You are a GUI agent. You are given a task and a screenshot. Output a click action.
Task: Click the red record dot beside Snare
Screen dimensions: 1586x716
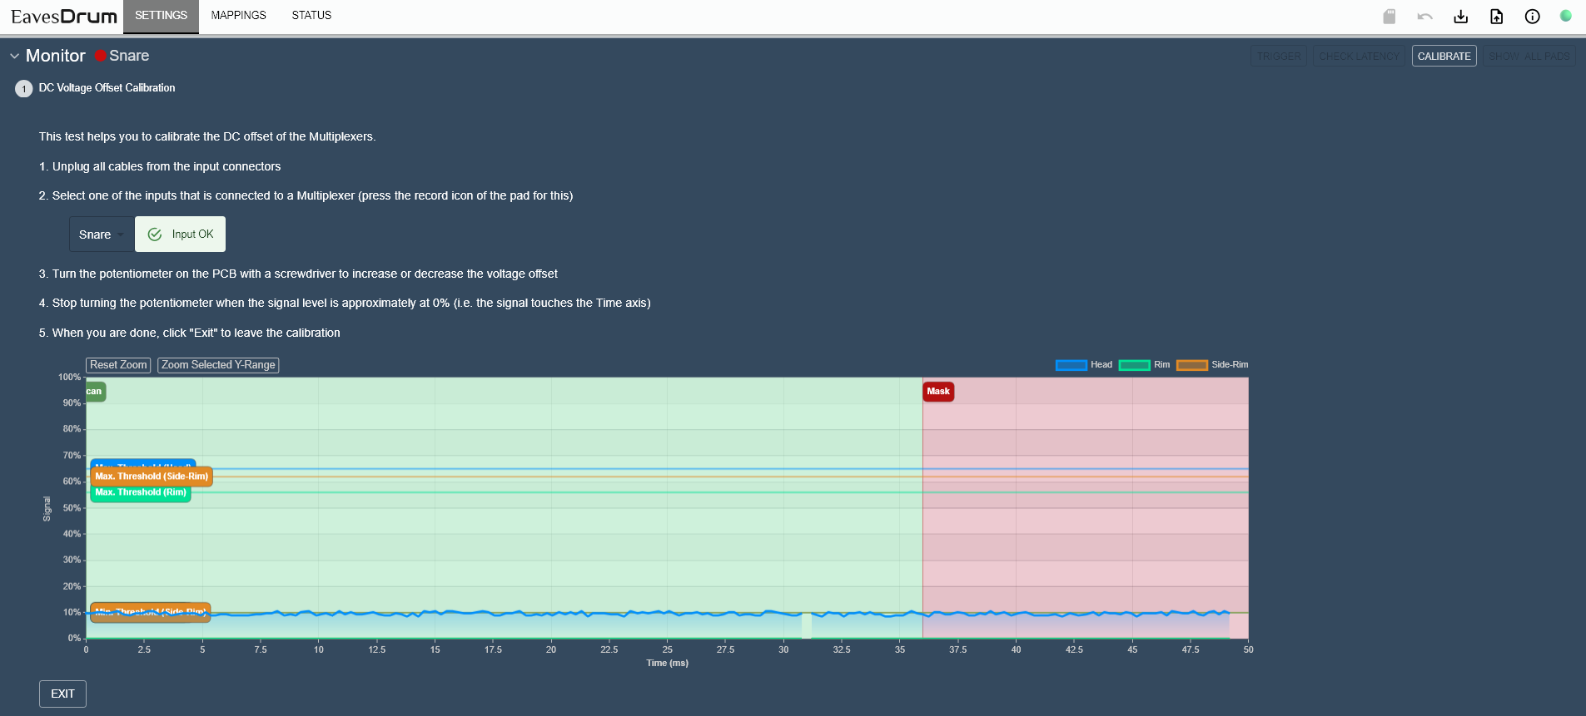[101, 56]
